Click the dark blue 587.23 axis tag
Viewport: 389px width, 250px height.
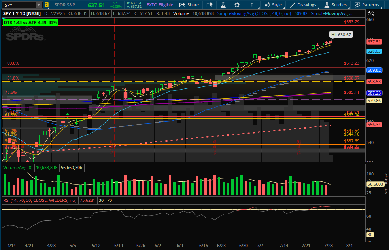[x=374, y=93]
